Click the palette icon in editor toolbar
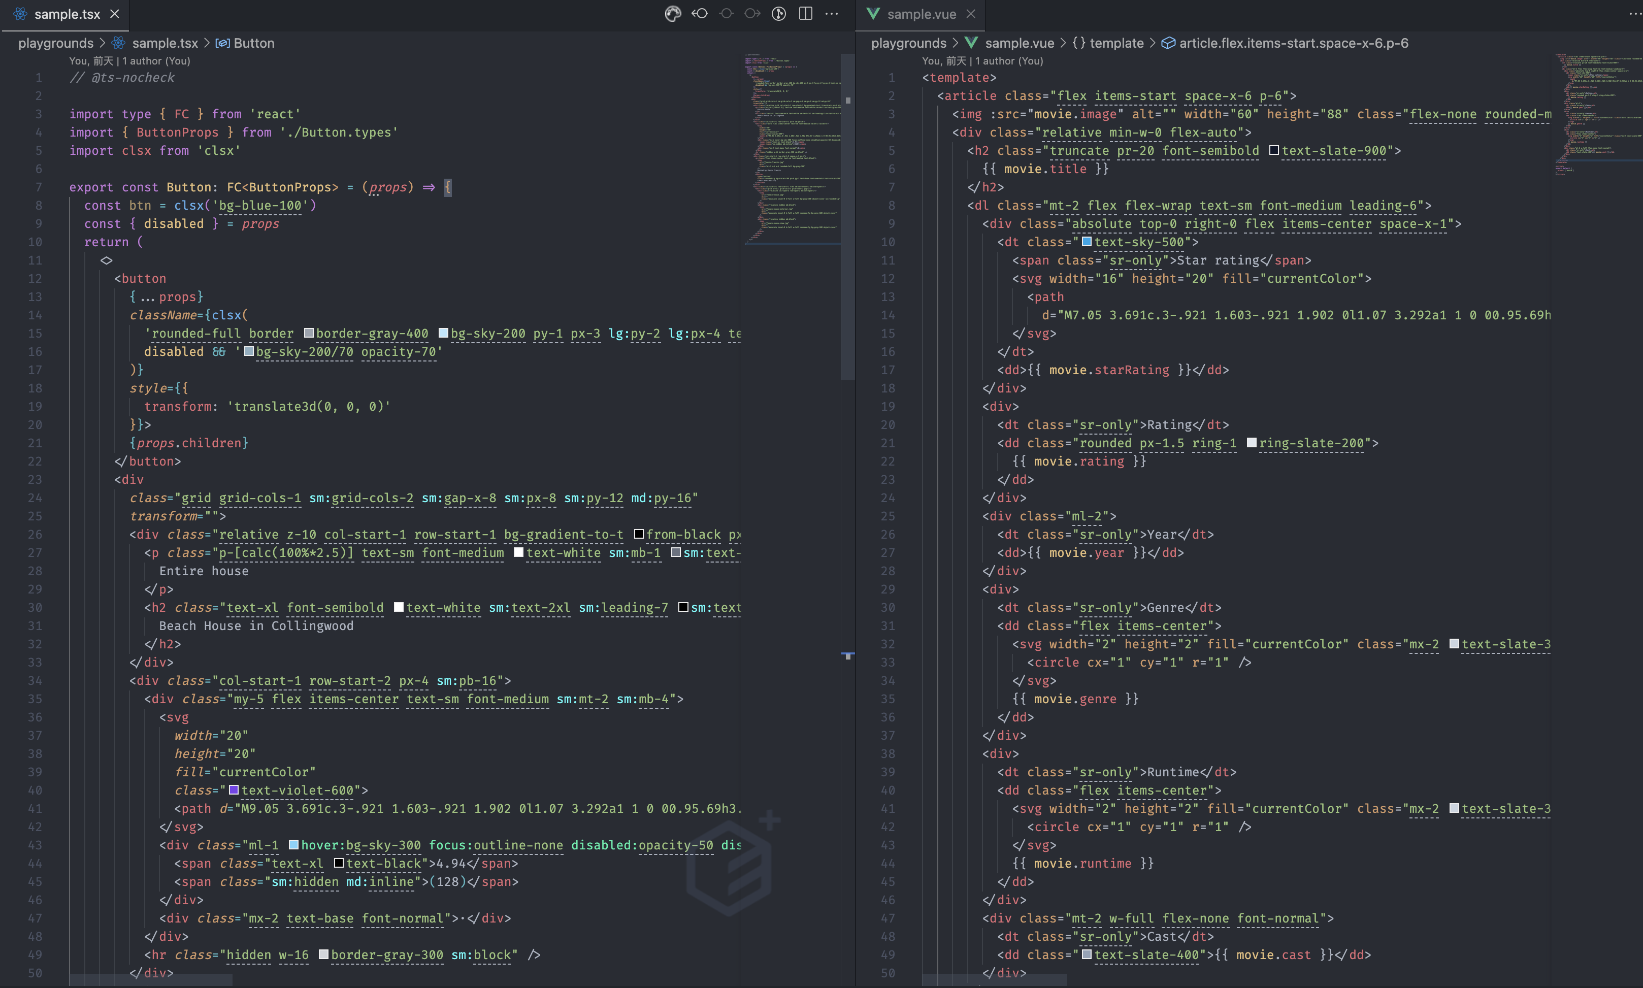The image size is (1643, 988). 673,14
